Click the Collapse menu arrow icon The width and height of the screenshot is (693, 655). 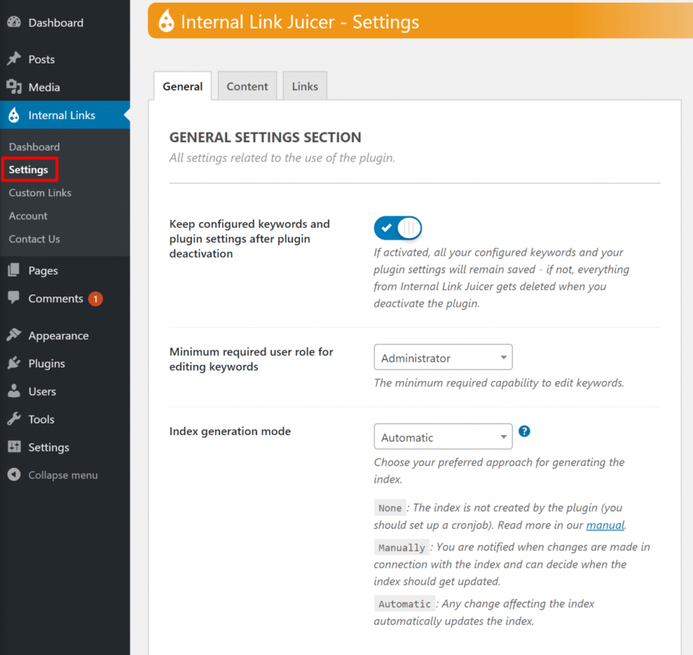(x=14, y=475)
